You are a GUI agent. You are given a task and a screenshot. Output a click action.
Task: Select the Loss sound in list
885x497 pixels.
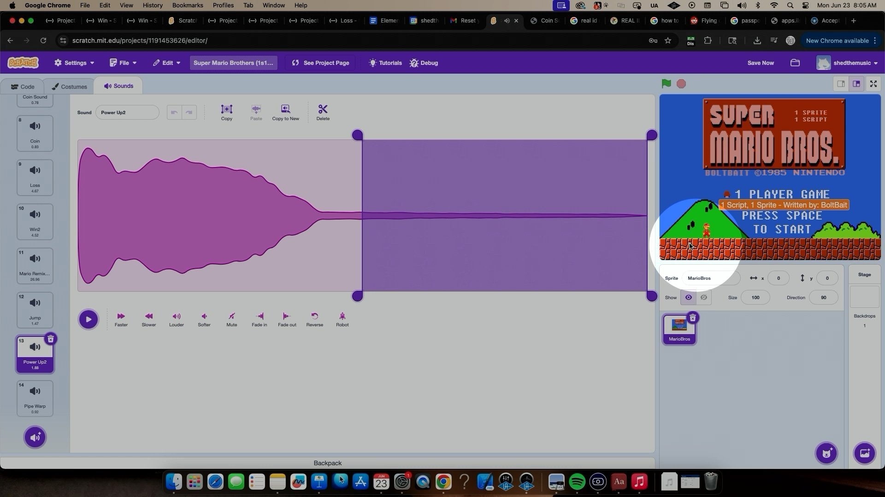(35, 178)
